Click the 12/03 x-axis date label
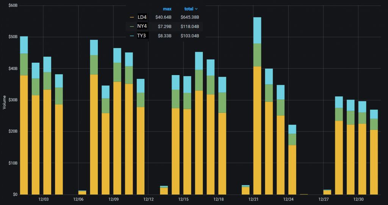 (x=43, y=199)
